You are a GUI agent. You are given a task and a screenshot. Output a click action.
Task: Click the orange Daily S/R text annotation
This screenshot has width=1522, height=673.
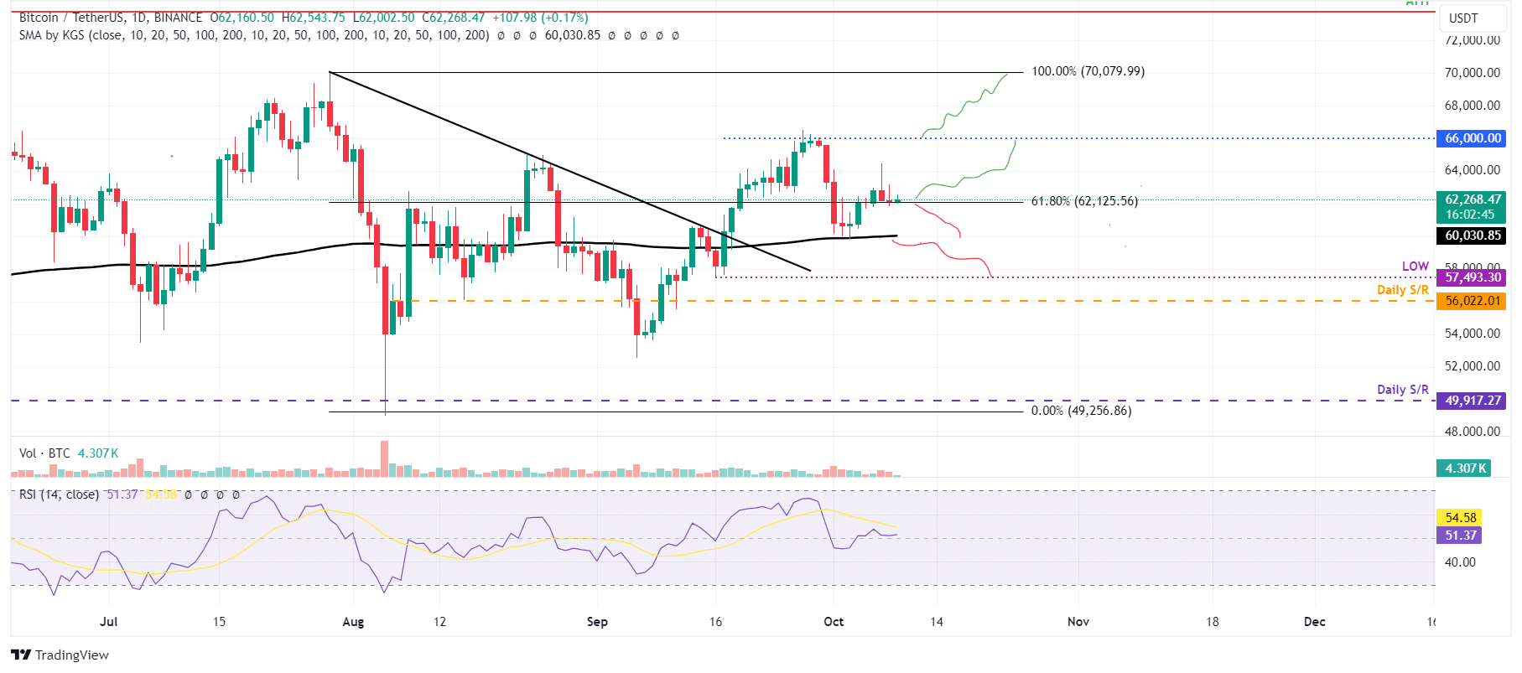(x=1403, y=290)
